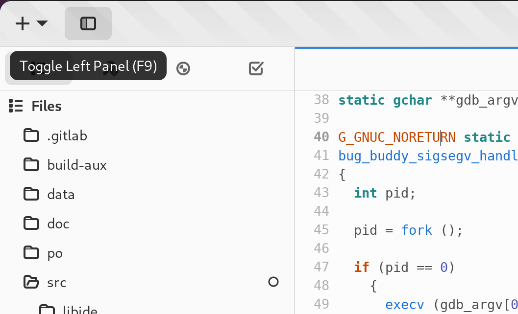Switch to the unit tests panel icon
This screenshot has height=314, width=518.
coord(183,68)
